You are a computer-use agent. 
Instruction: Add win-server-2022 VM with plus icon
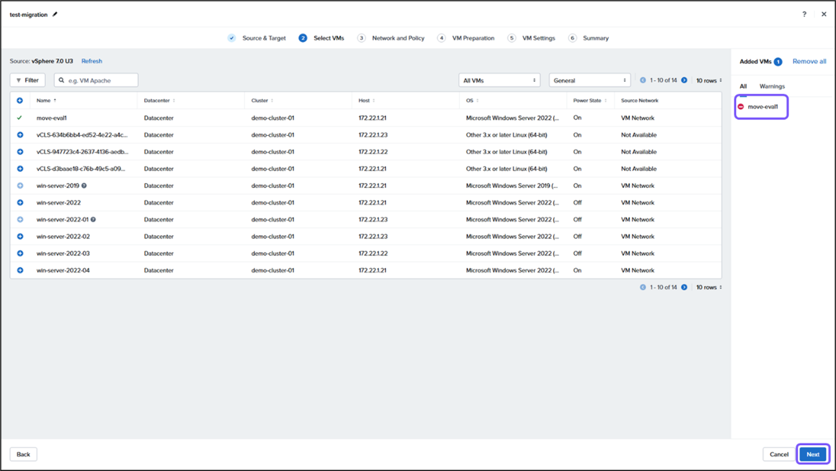20,203
